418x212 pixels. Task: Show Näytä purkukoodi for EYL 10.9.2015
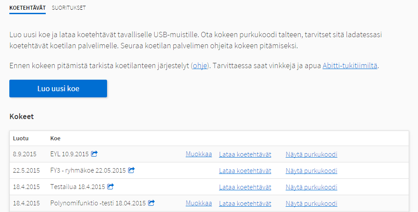point(311,154)
